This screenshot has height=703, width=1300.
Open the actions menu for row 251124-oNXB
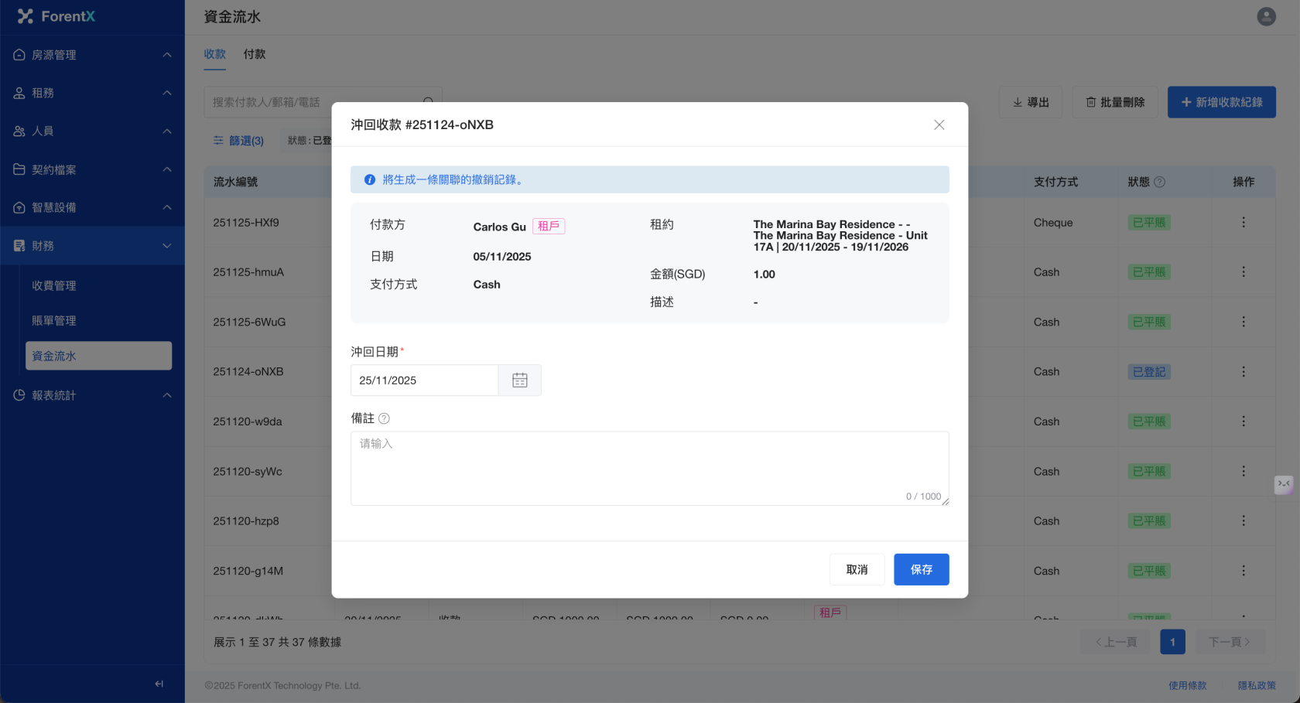[1243, 372]
